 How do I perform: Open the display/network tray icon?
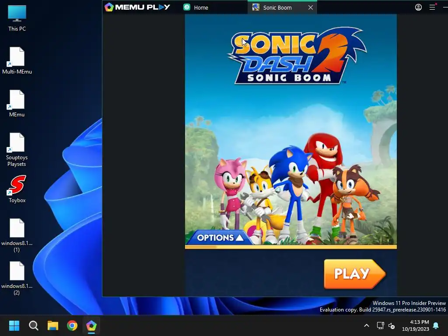(x=380, y=325)
